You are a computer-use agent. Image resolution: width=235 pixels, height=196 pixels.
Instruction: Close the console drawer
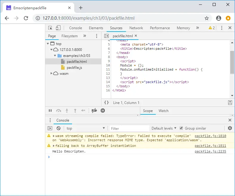pyautogui.click(x=230, y=120)
